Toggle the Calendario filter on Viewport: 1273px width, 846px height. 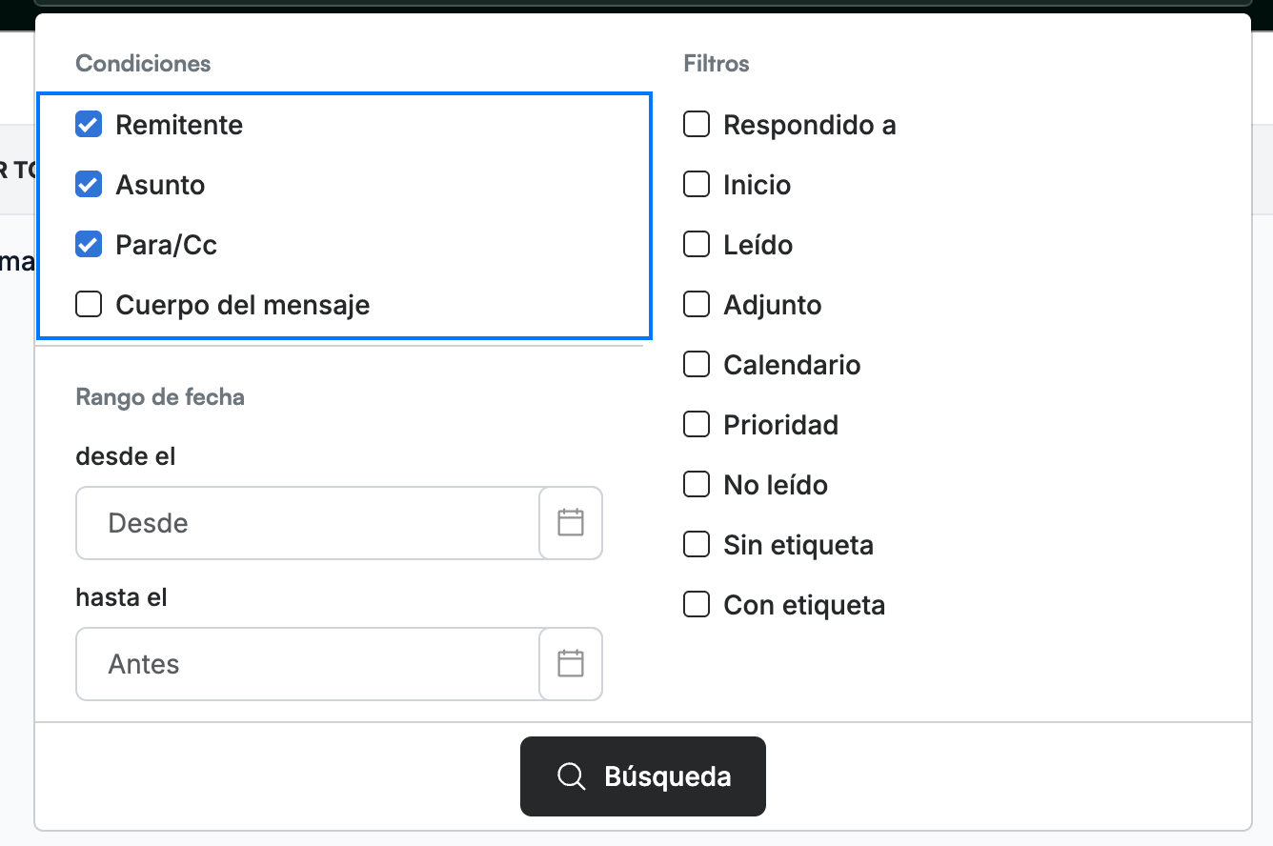point(697,365)
